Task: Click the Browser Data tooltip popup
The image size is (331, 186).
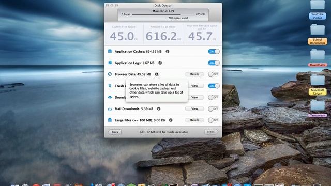Action: pos(157,90)
